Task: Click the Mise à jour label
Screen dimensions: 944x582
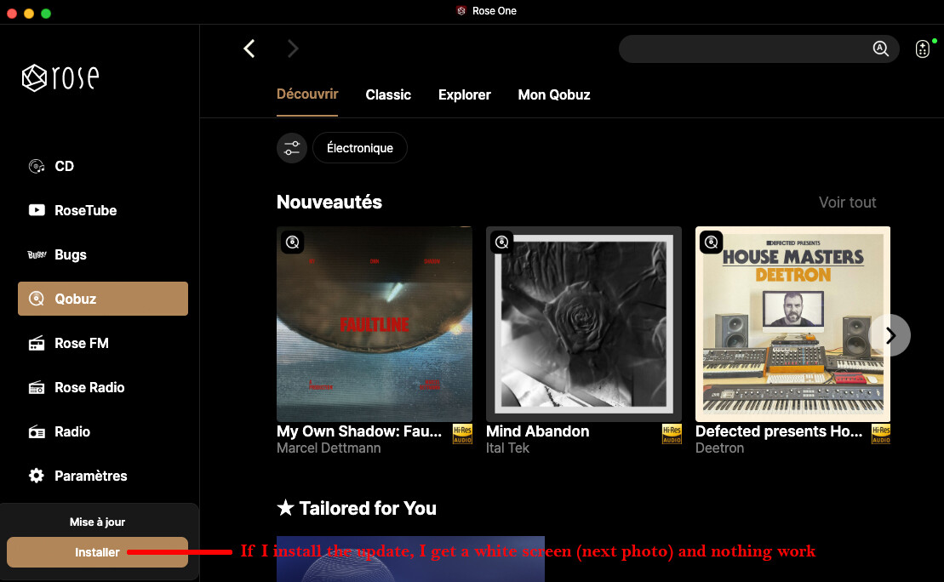Action: tap(98, 522)
